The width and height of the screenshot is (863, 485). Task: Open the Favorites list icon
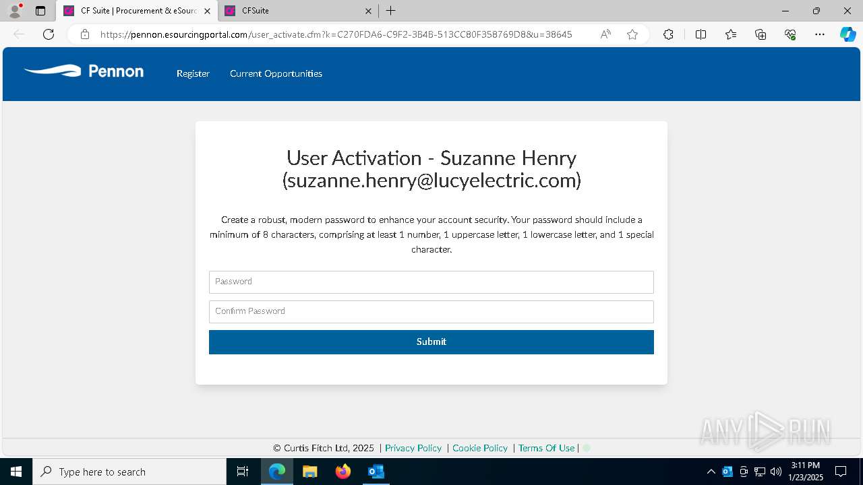click(731, 34)
